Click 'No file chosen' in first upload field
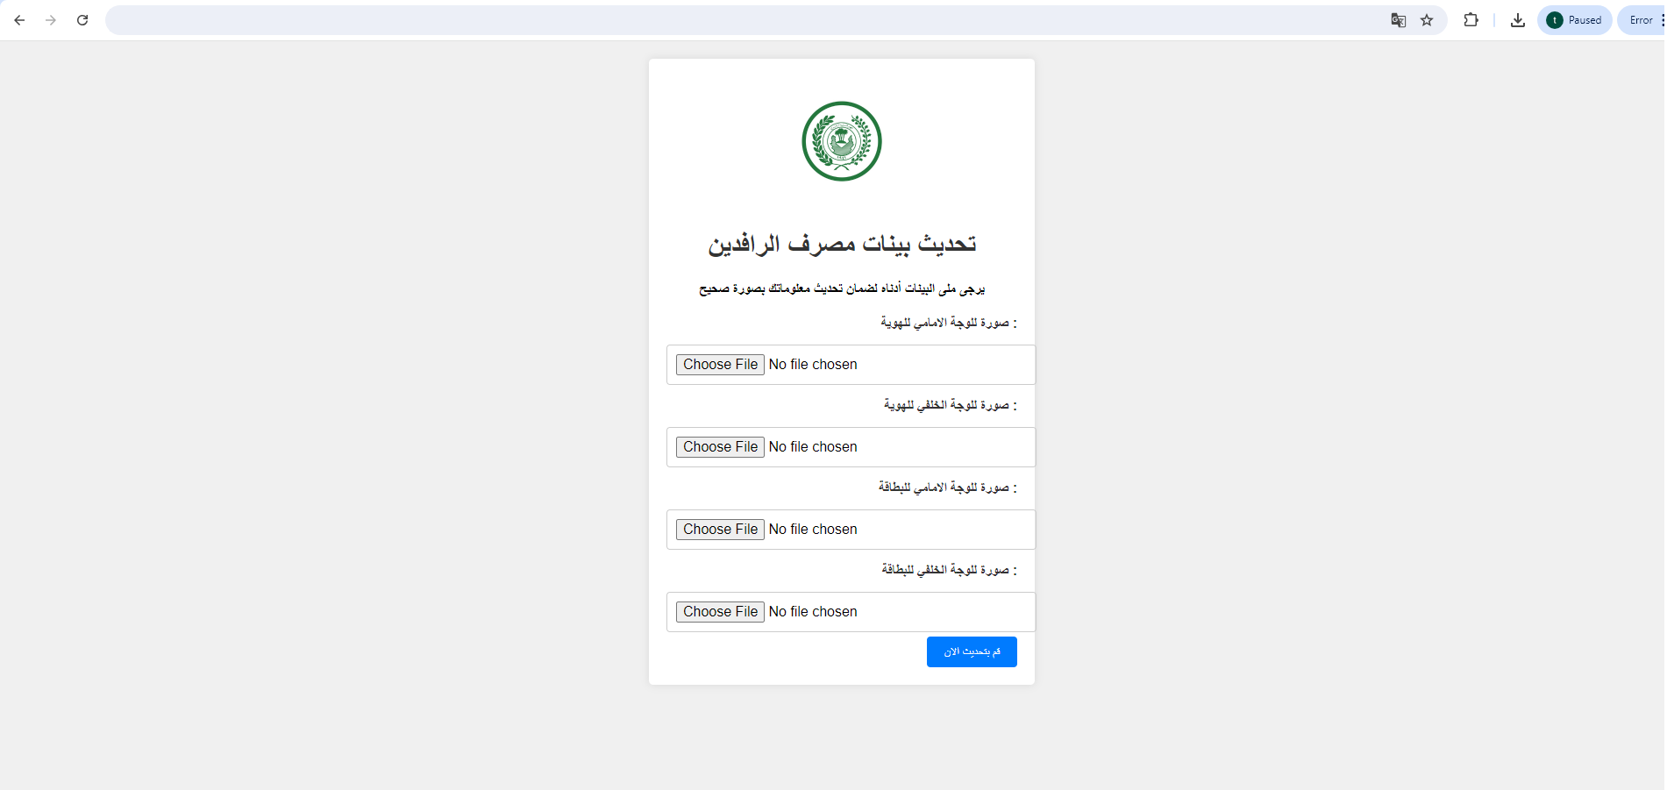This screenshot has height=790, width=1667. tap(813, 365)
